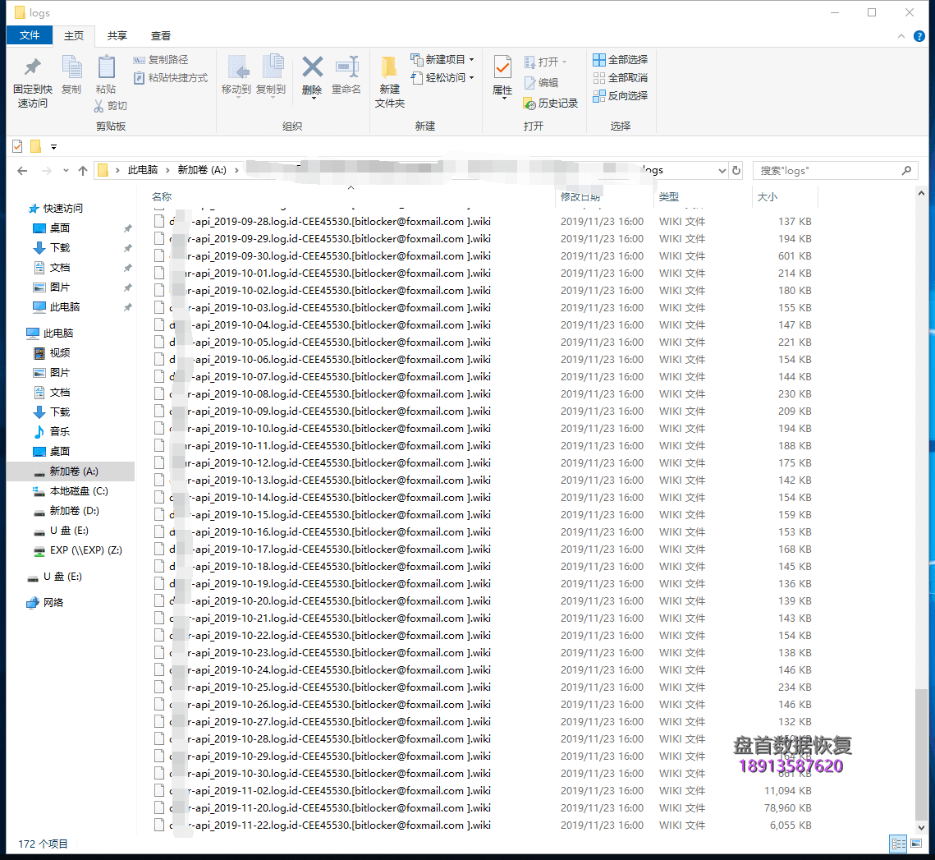Image resolution: width=935 pixels, height=860 pixels.
Task: Open the Share (共享) tab
Action: click(x=117, y=36)
